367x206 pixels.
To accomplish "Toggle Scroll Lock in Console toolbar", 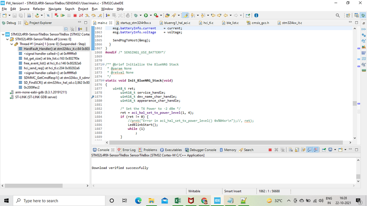I will click(297, 150).
